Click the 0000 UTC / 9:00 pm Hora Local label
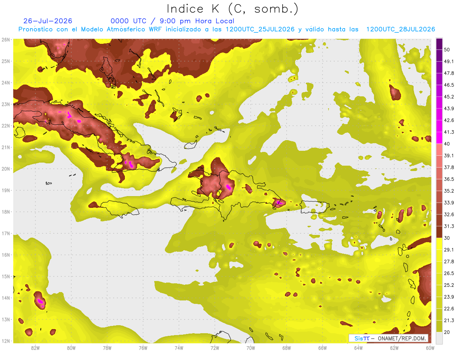The width and height of the screenshot is (457, 353). [x=173, y=21]
